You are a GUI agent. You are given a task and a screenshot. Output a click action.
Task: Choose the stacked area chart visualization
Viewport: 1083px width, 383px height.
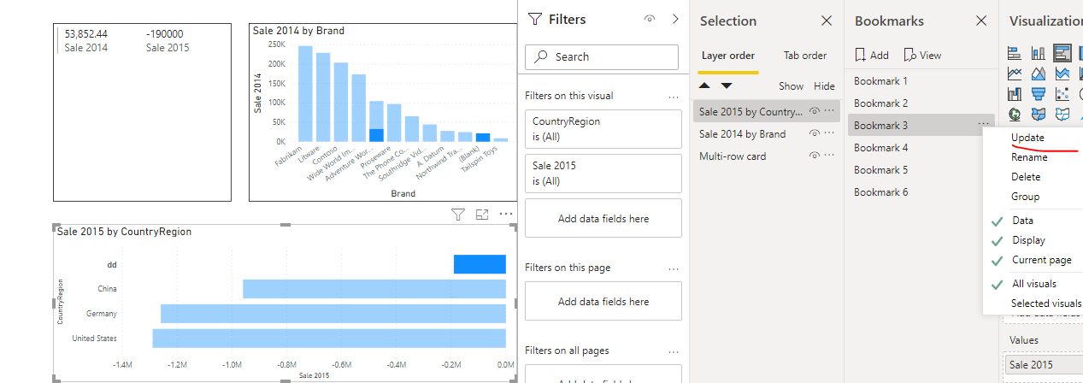pos(1062,74)
